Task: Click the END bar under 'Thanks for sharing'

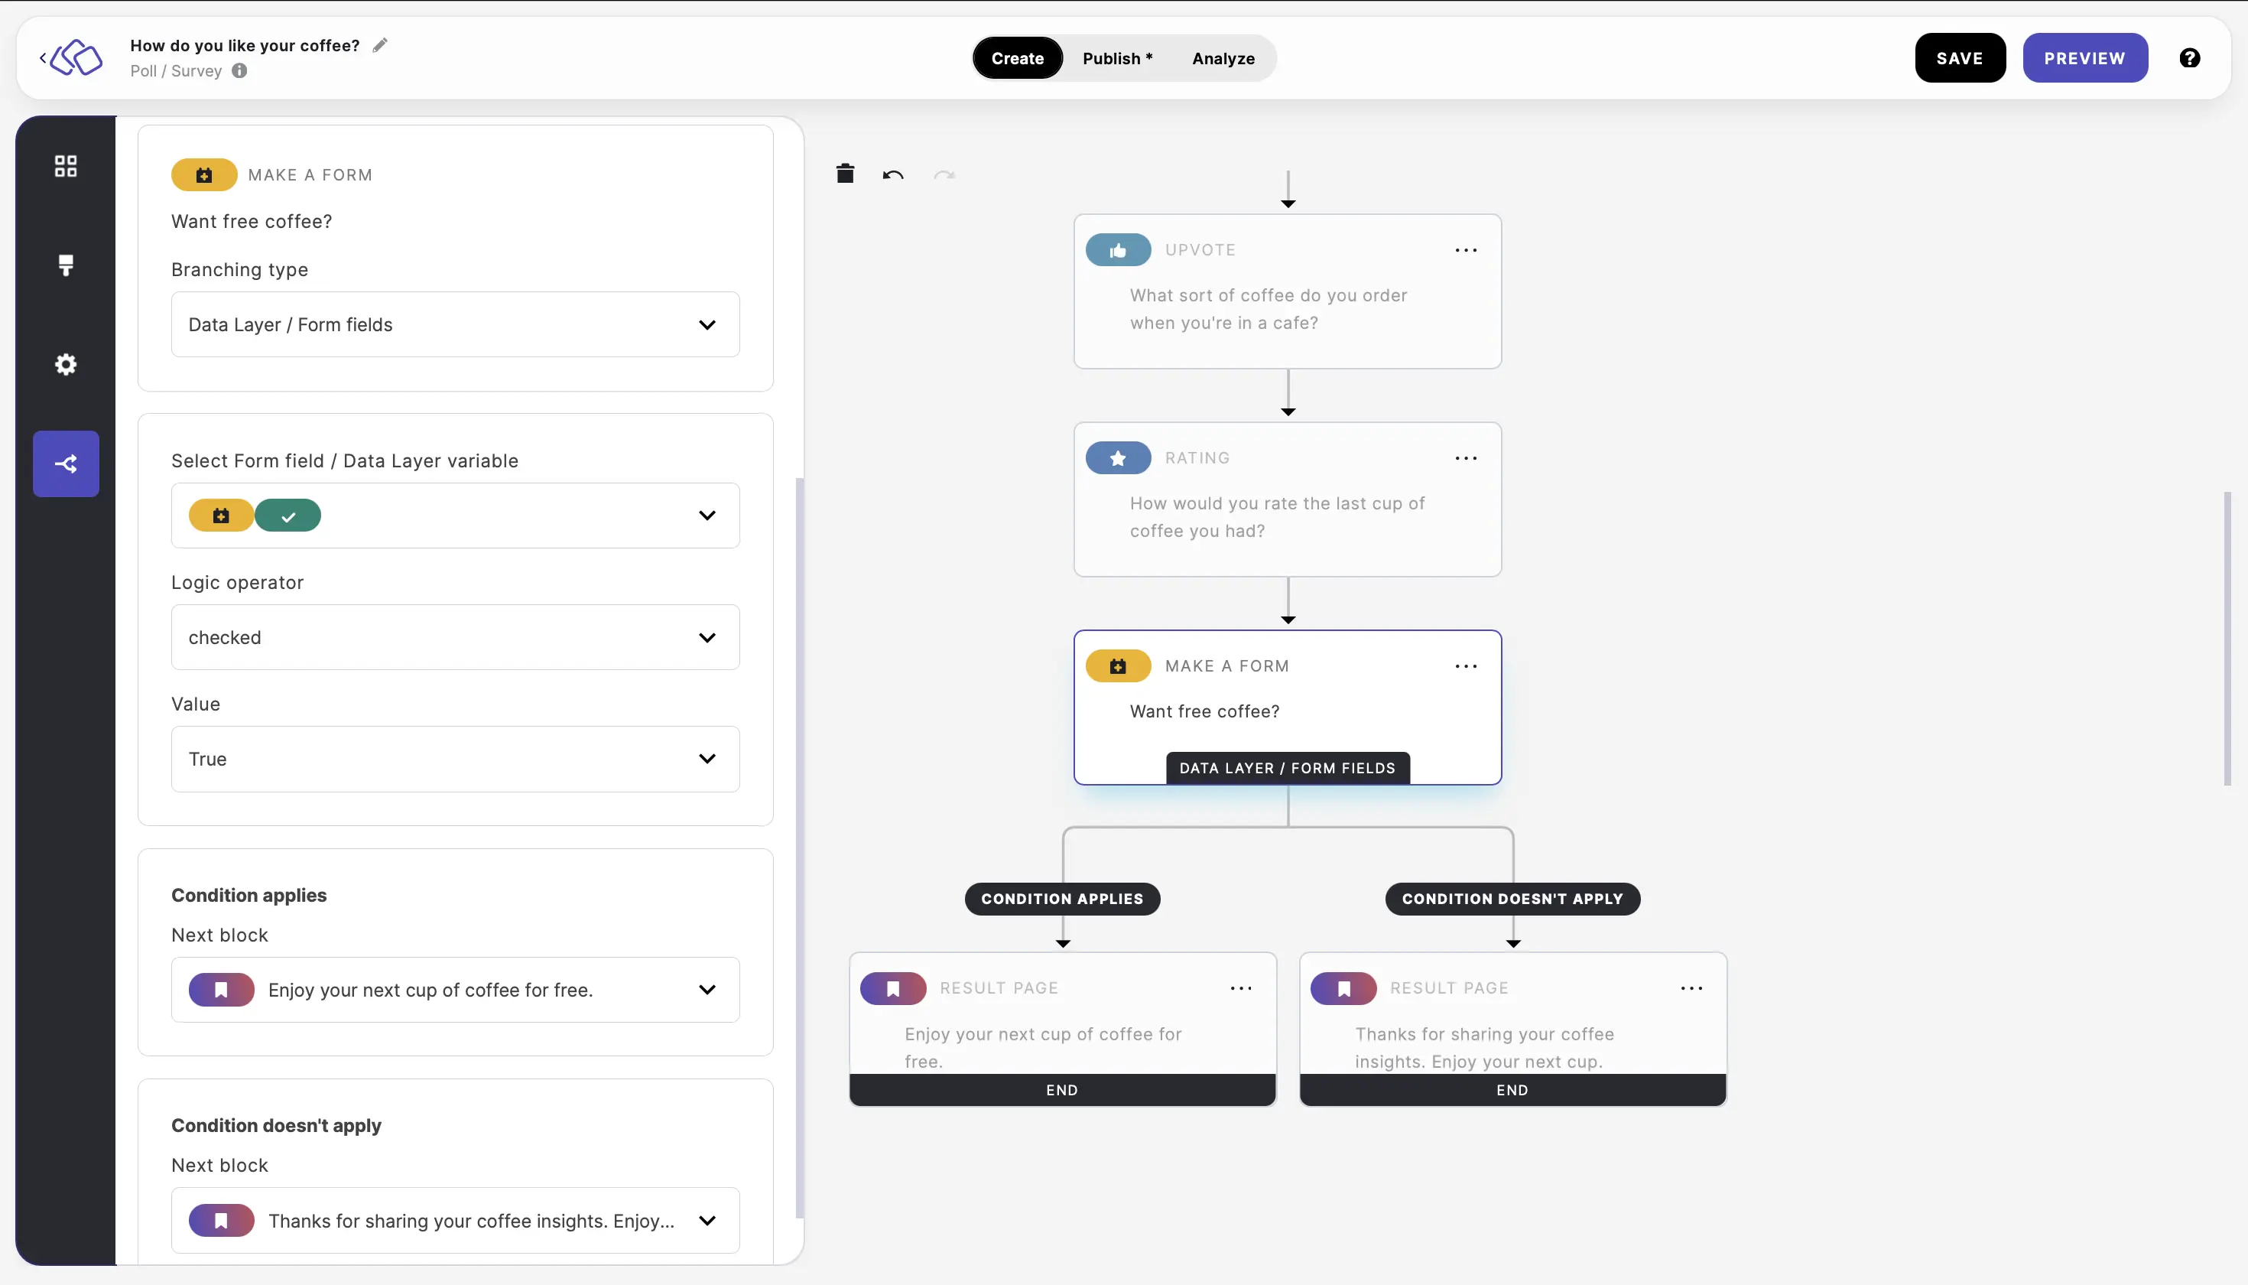Action: (1512, 1090)
